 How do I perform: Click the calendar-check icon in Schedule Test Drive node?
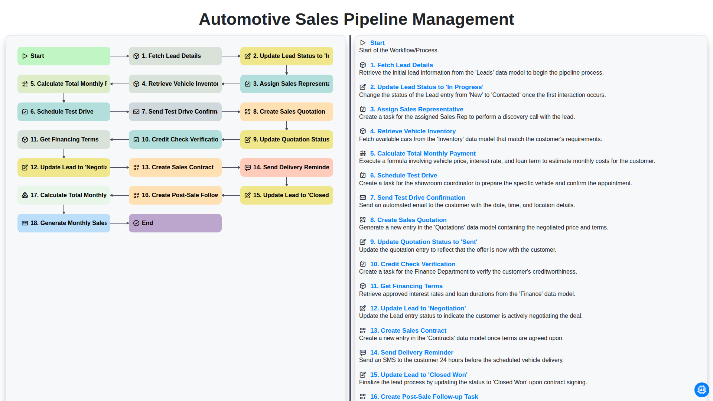pos(25,112)
